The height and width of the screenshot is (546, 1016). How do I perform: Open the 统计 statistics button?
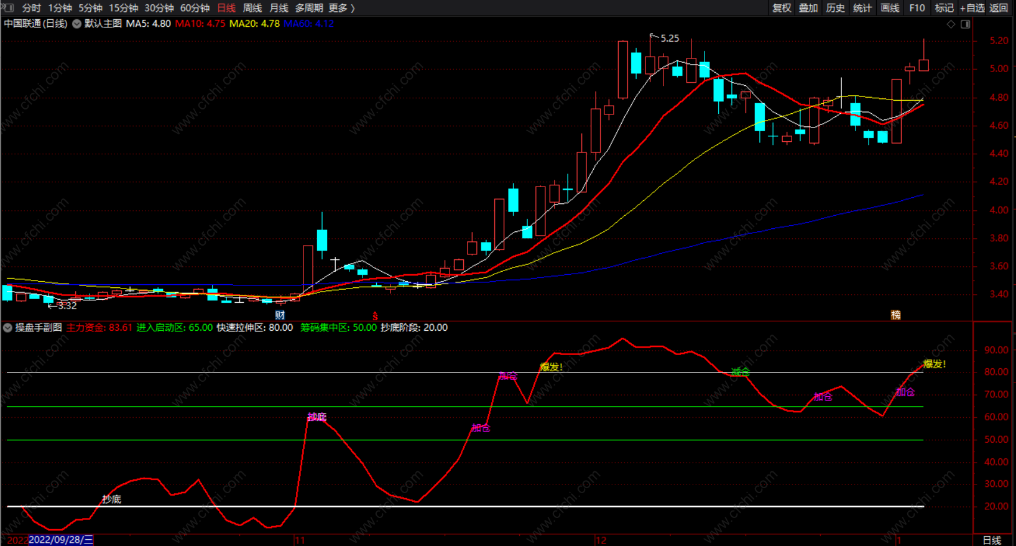click(862, 8)
